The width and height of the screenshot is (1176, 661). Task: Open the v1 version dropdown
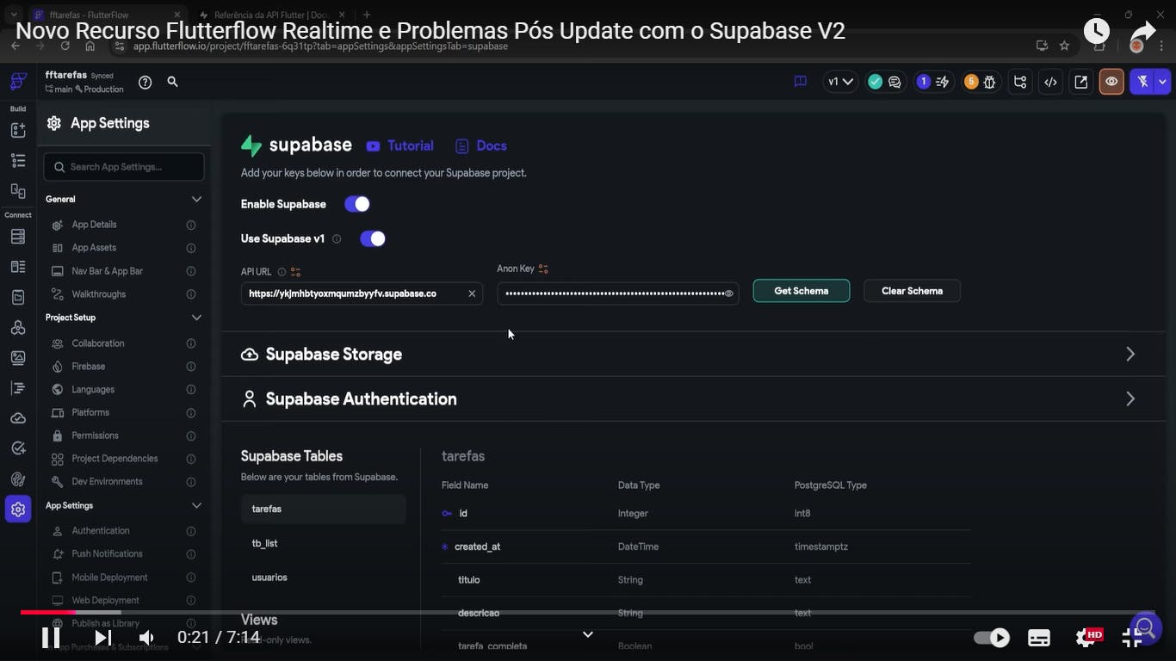click(x=840, y=82)
